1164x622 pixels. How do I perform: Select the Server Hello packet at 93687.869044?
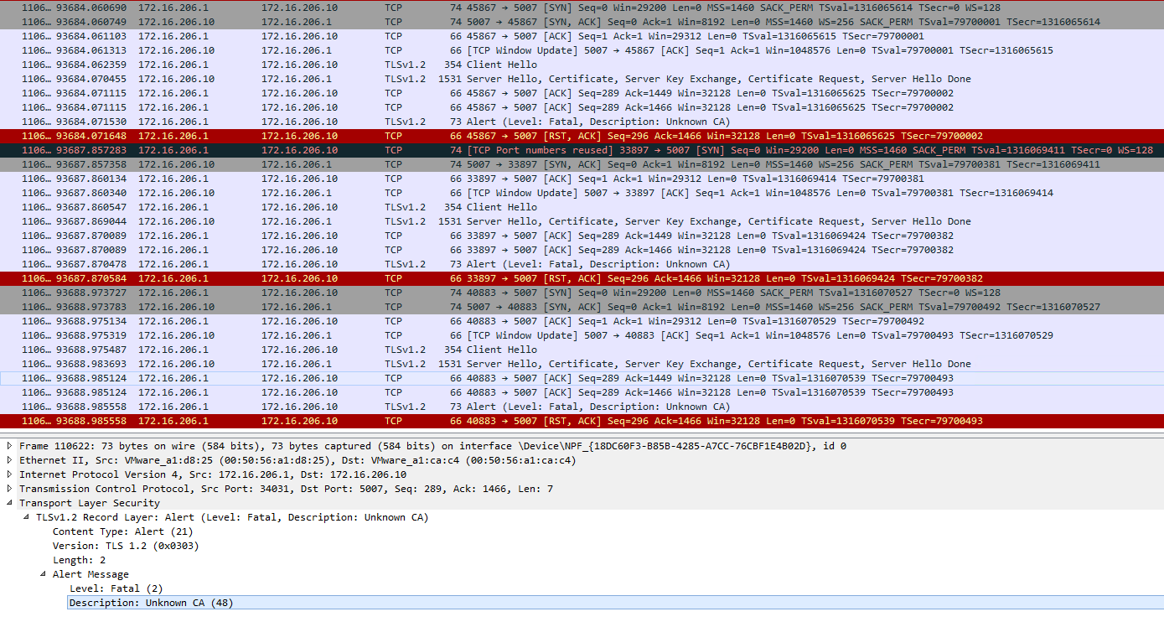coord(582,221)
